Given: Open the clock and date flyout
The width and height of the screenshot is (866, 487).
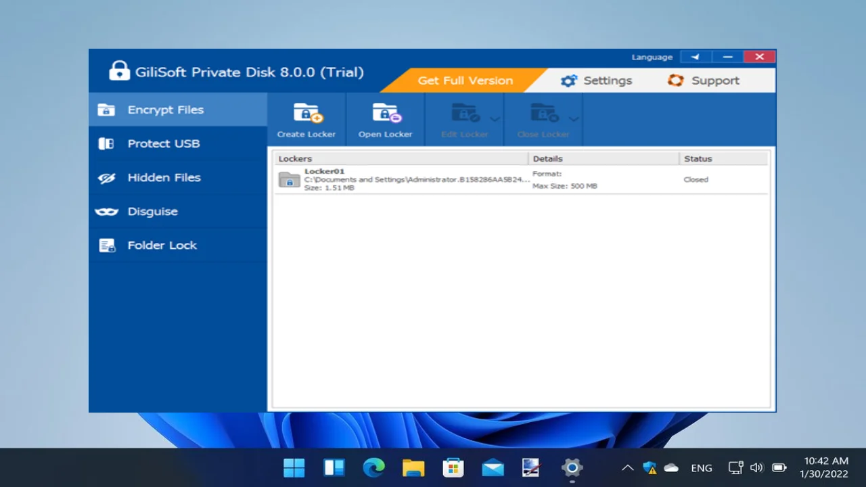Looking at the screenshot, I should click(x=824, y=467).
